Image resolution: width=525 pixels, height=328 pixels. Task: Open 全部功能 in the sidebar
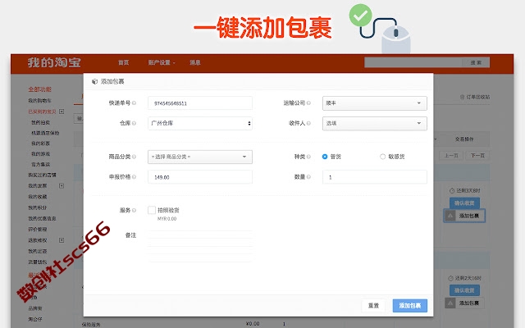(39, 89)
